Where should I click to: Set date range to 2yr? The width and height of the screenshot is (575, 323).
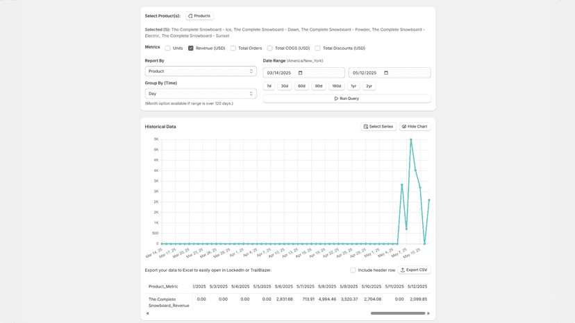pos(369,86)
